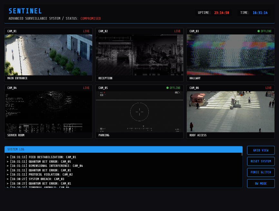Select the CAM_01 header label
This screenshot has width=279, height=211.
coord(12,31)
